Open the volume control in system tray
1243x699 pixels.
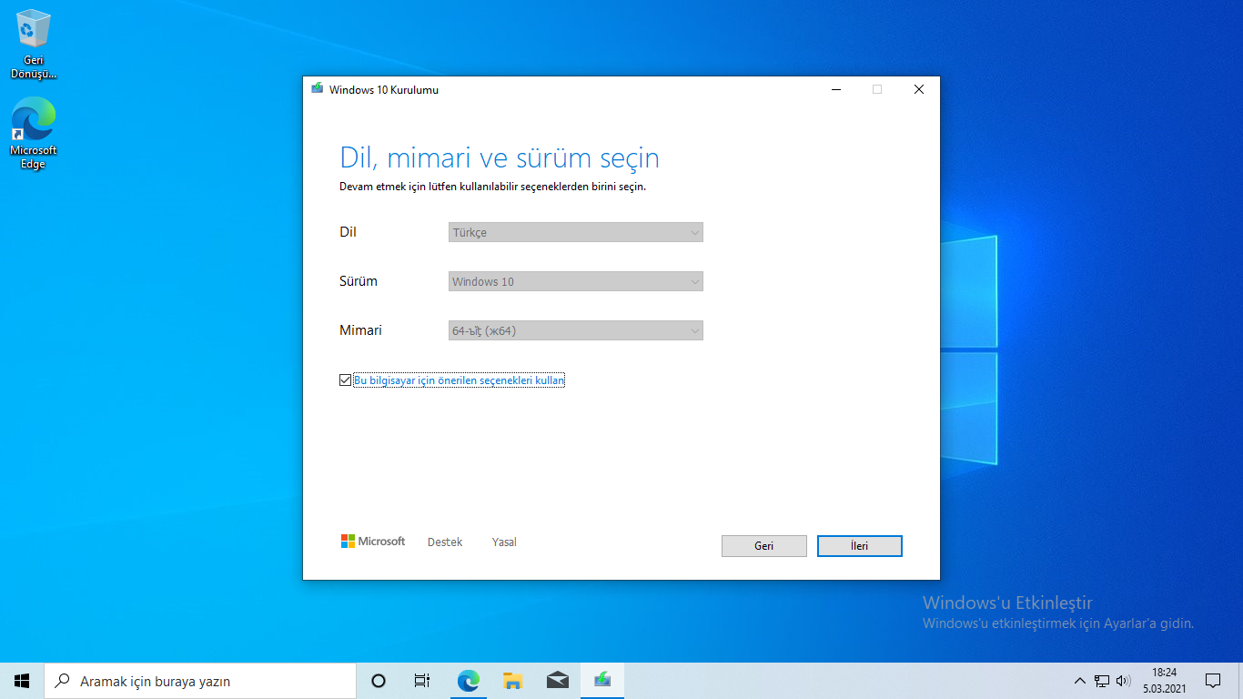point(1124,681)
